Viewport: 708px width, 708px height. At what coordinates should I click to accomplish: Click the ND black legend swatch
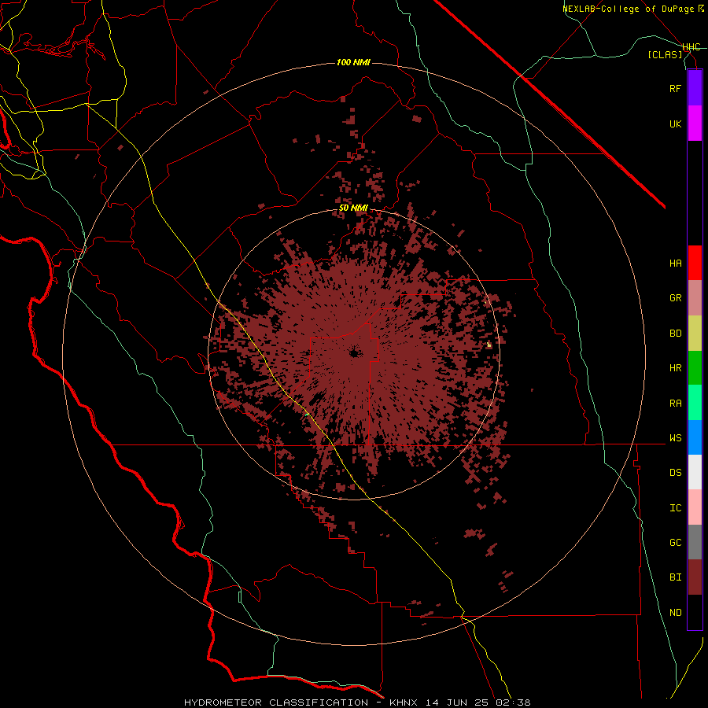point(695,612)
